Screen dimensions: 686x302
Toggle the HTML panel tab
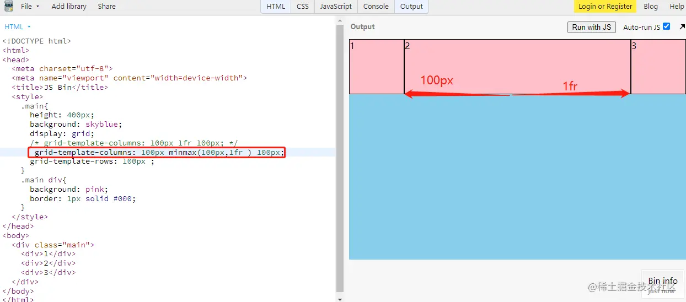[276, 7]
